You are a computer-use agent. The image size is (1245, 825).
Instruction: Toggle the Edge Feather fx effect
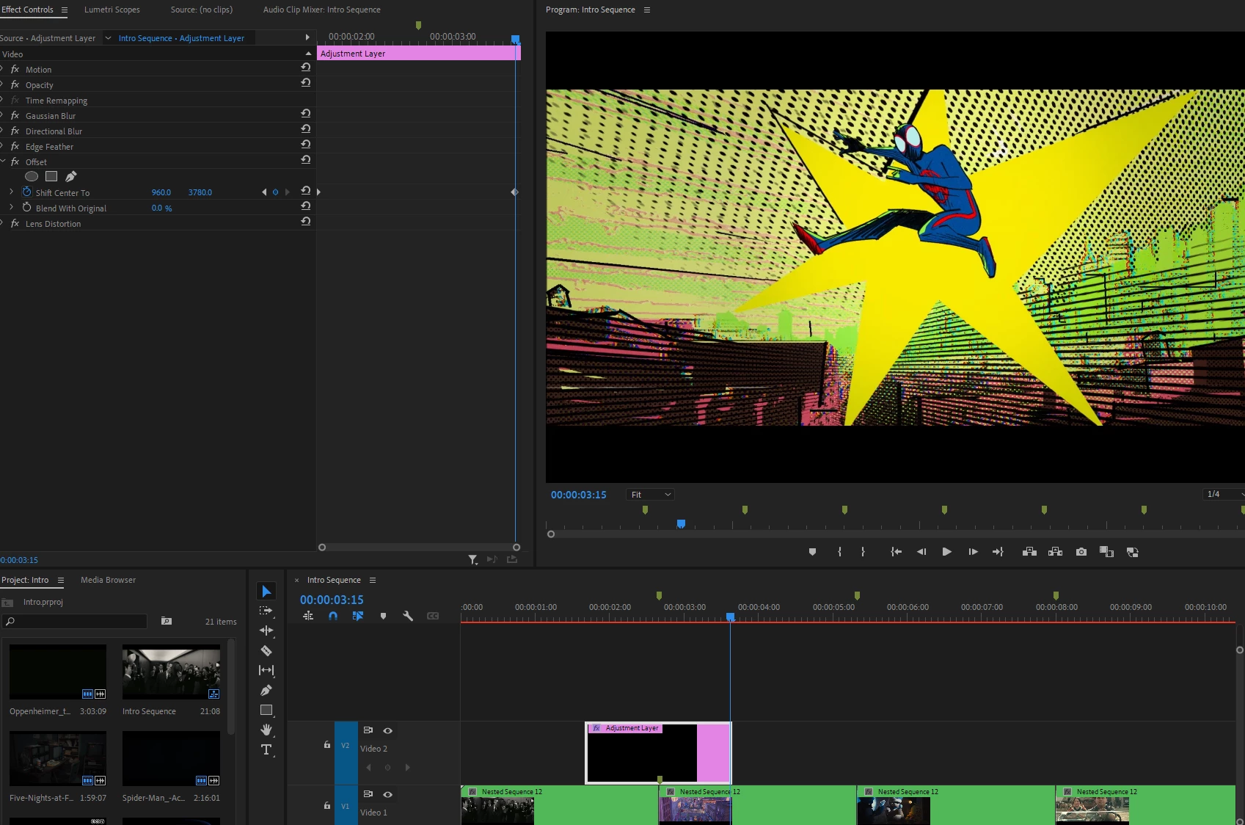click(x=15, y=146)
